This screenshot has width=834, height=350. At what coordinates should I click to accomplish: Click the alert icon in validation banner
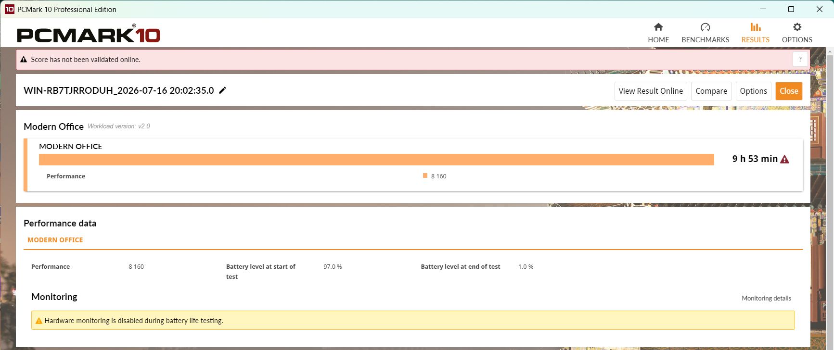pos(24,60)
